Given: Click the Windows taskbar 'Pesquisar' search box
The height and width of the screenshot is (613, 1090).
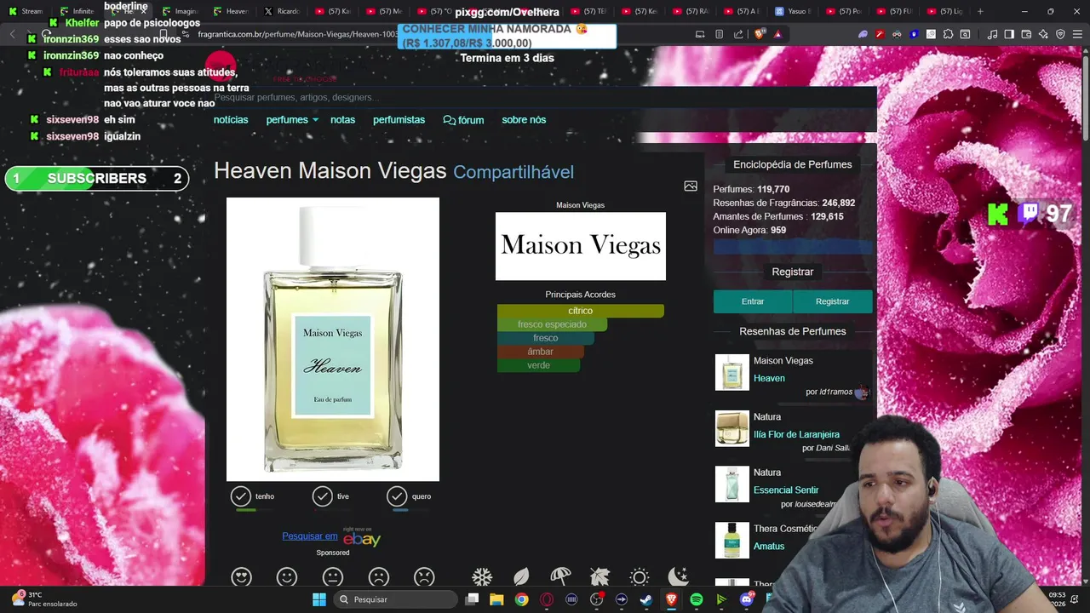Looking at the screenshot, I should tap(395, 599).
